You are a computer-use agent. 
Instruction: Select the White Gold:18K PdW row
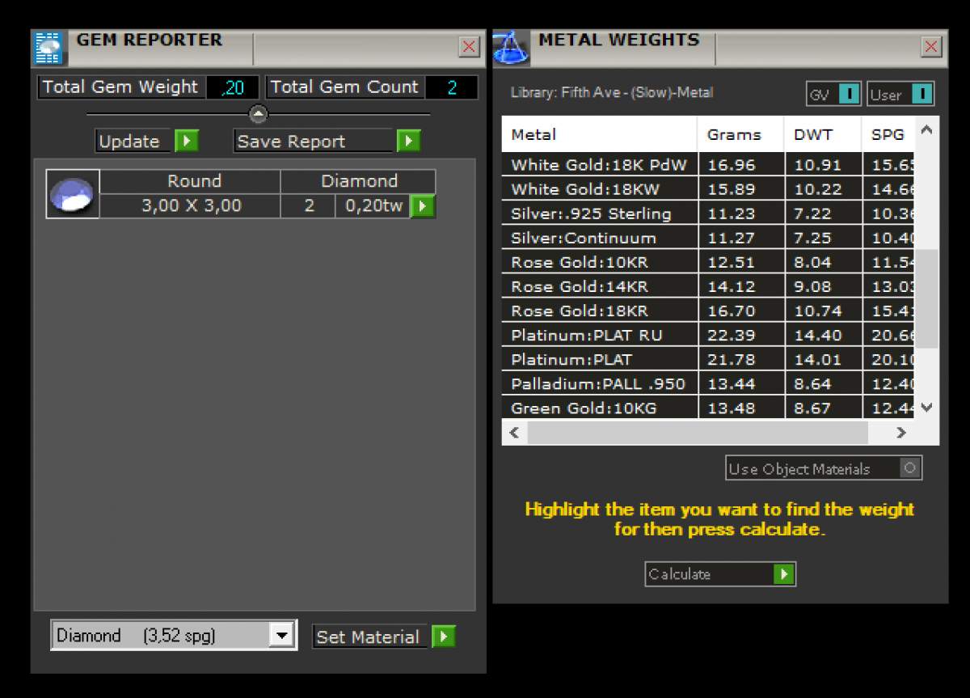click(708, 165)
